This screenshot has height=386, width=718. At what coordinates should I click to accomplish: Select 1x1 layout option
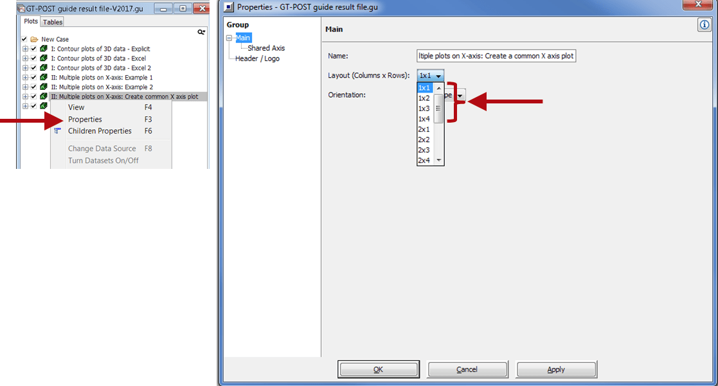(x=426, y=88)
